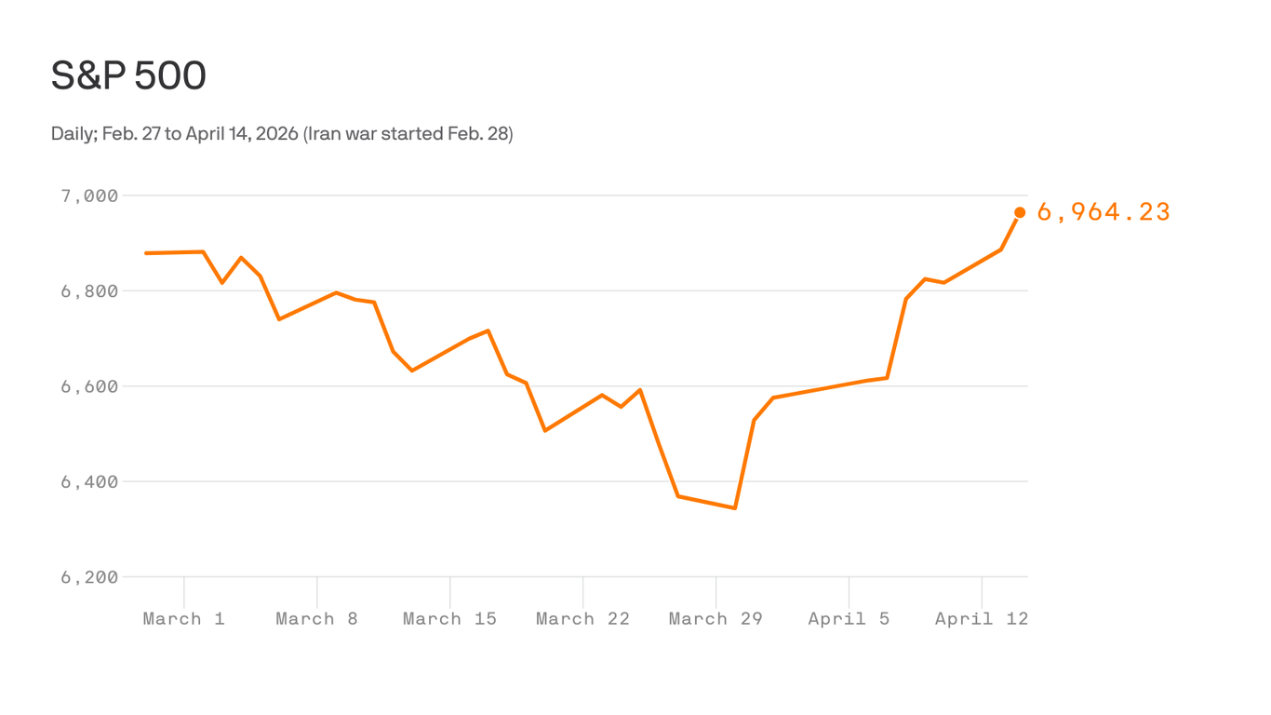Click the March 22 date label

582,619
